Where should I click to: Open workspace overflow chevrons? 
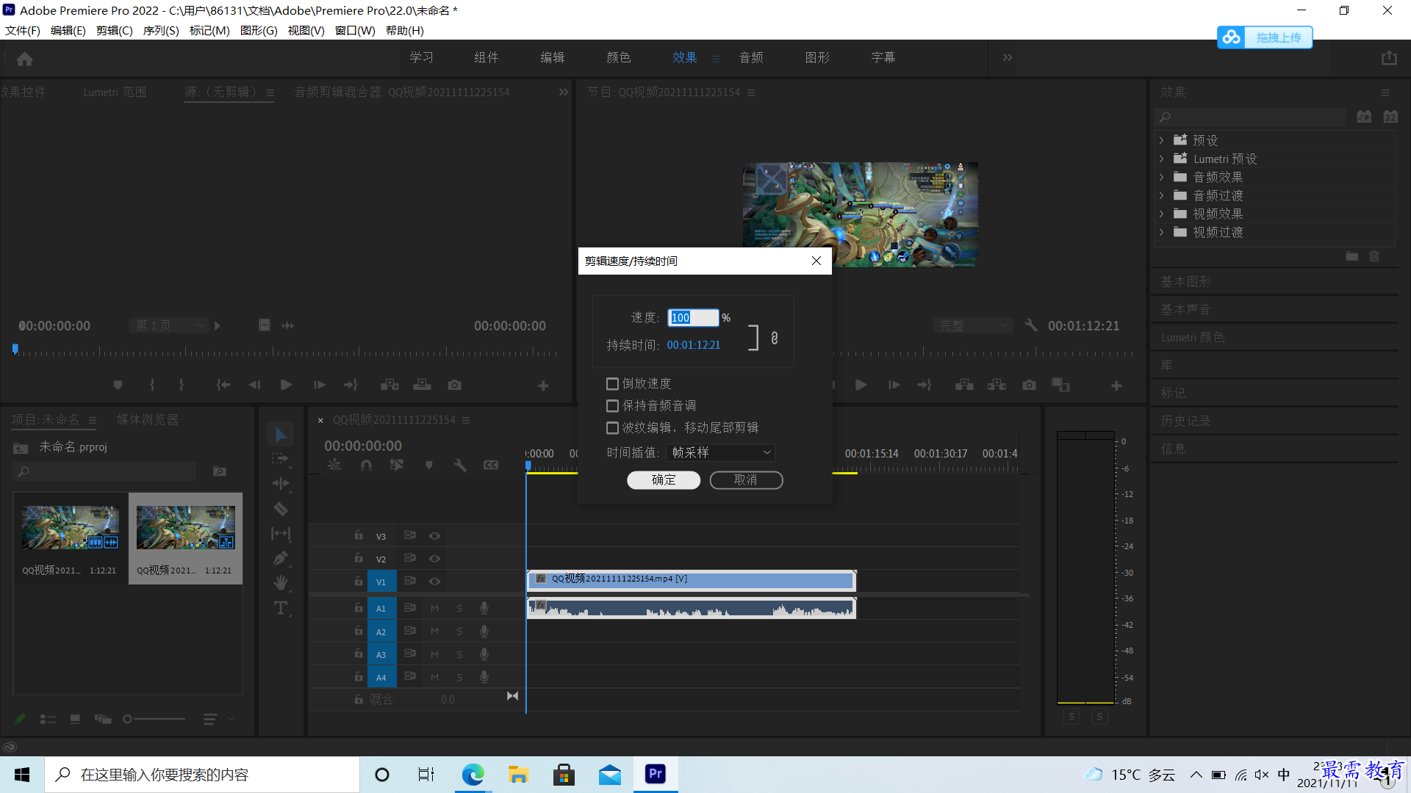[x=1008, y=57]
